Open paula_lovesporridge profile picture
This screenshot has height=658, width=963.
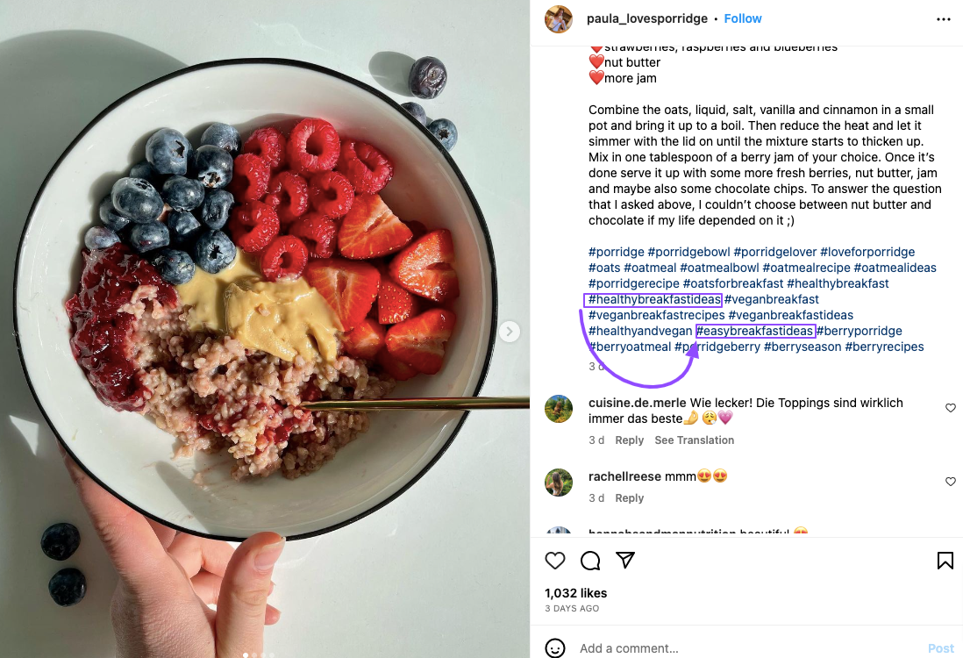click(559, 19)
